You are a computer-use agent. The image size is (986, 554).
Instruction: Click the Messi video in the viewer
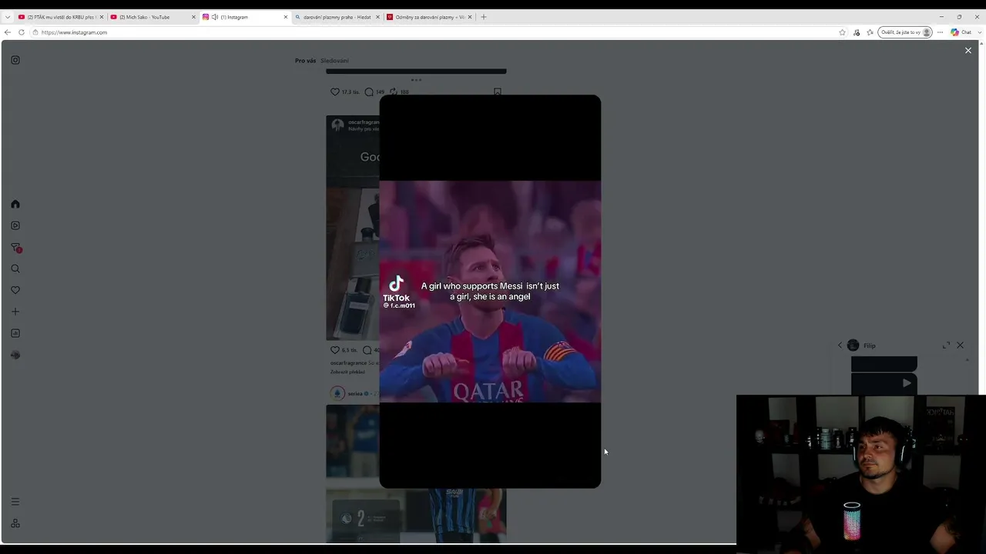click(x=490, y=292)
